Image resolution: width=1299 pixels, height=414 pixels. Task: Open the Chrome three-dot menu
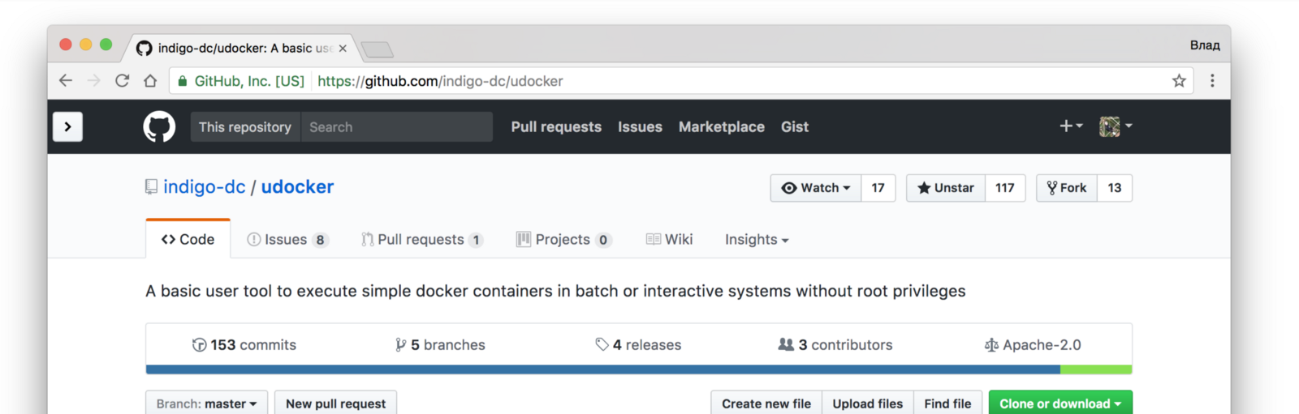pos(1212,81)
